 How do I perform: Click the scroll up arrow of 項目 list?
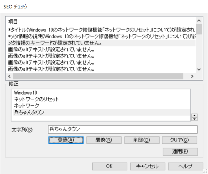coord(199,20)
